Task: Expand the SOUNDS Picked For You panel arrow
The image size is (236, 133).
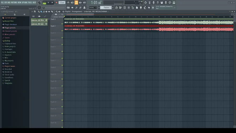Action: 175,8
